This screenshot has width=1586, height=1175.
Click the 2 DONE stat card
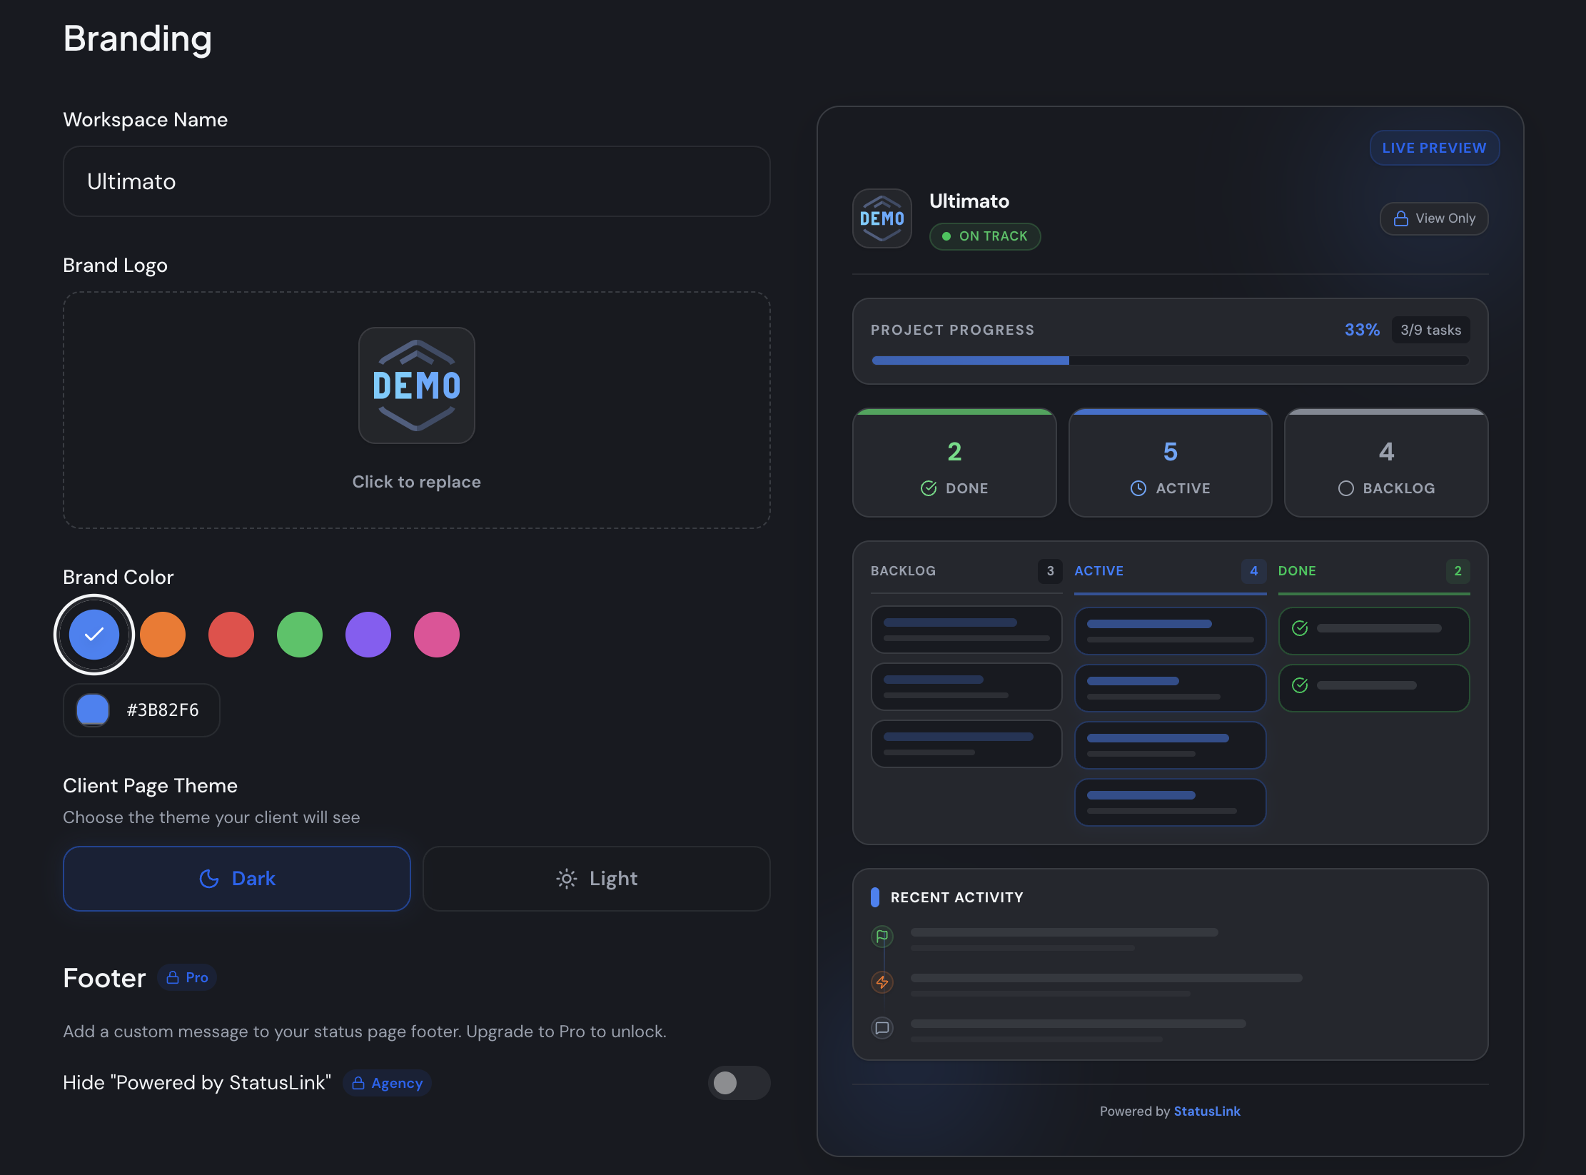[954, 463]
